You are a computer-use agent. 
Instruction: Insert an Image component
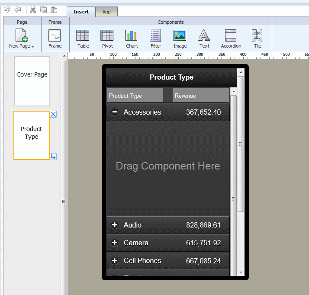tap(180, 38)
